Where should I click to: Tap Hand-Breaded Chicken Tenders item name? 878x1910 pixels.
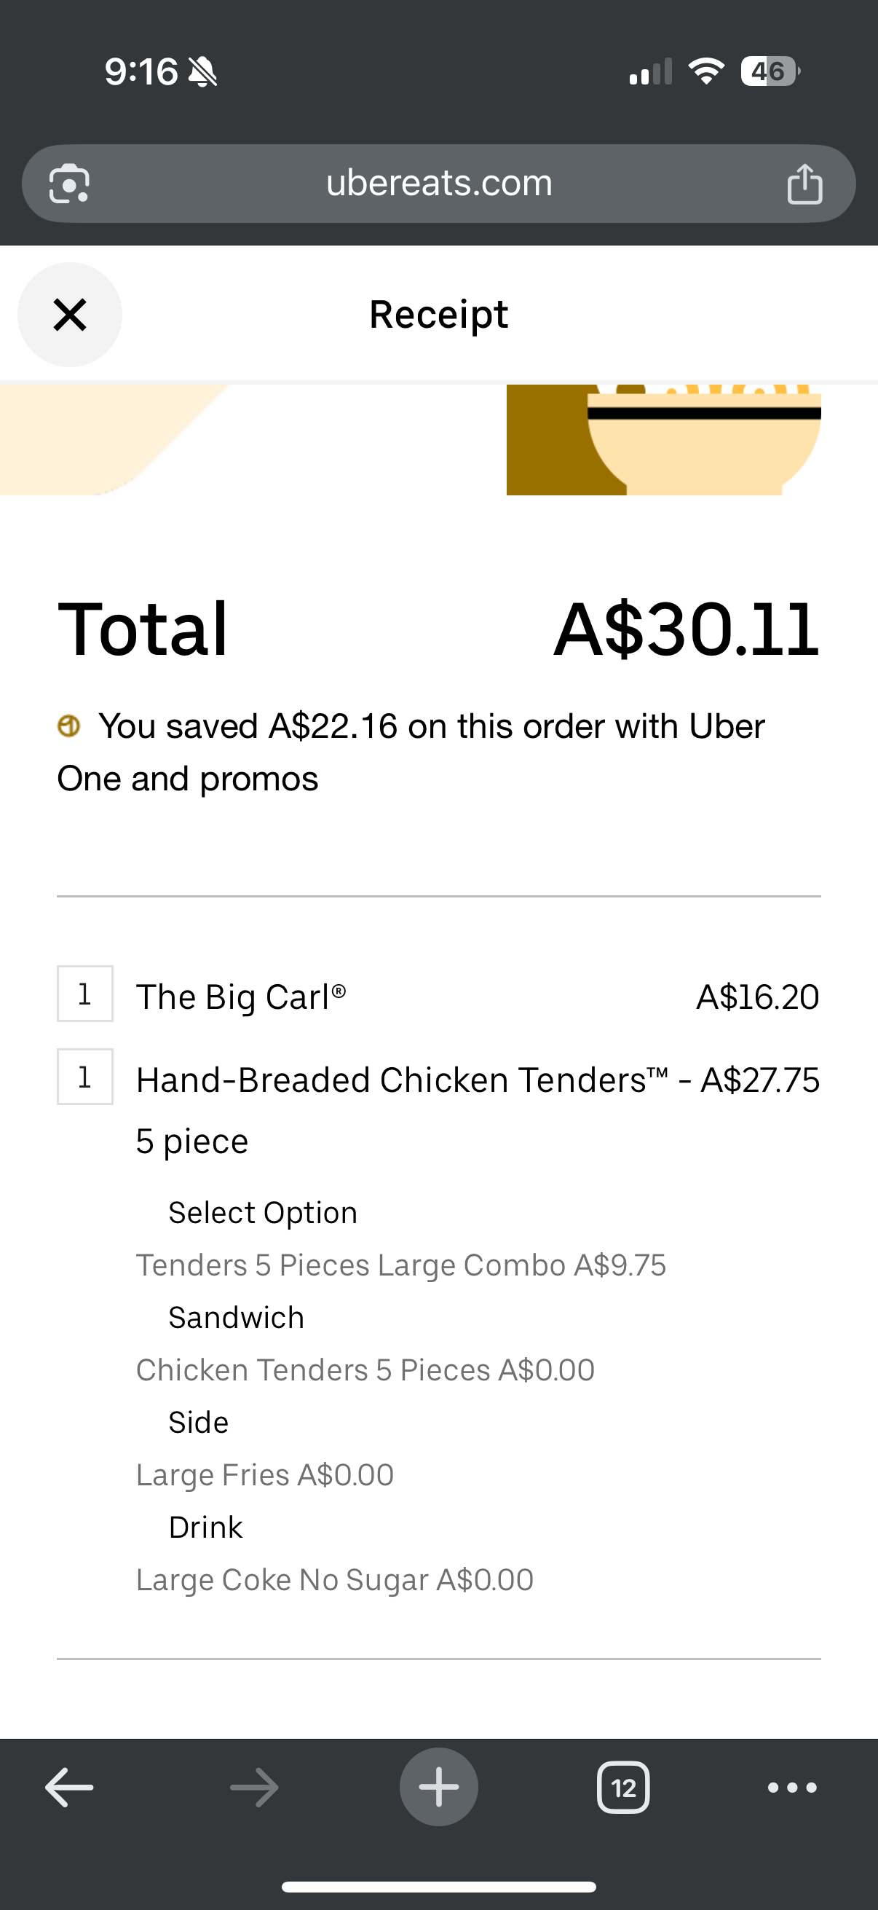[403, 1080]
